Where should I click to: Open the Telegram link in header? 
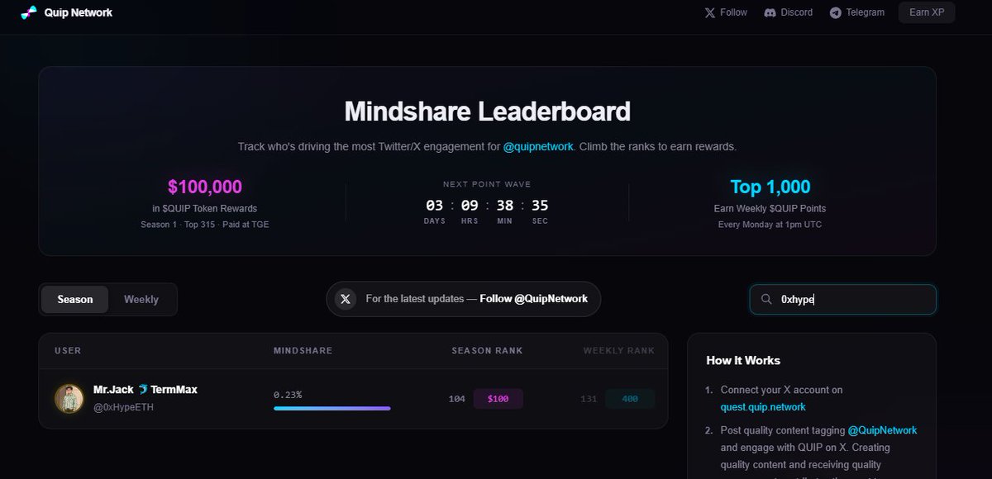pyautogui.click(x=857, y=12)
